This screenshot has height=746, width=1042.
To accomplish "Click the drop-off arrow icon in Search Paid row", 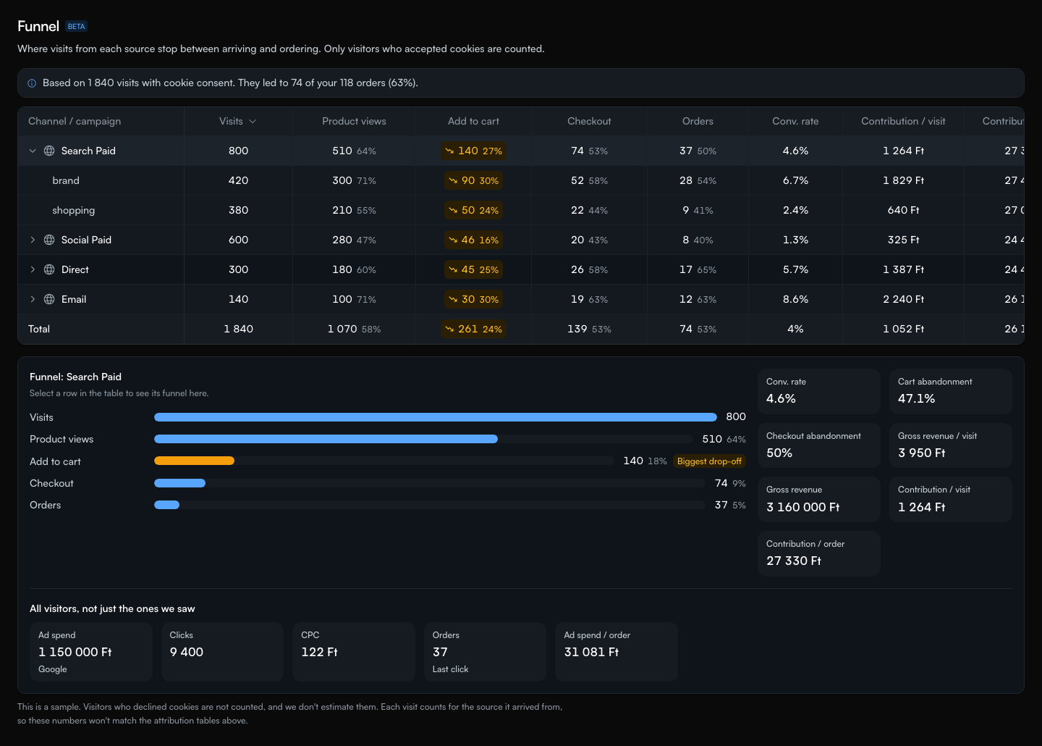I will [449, 151].
